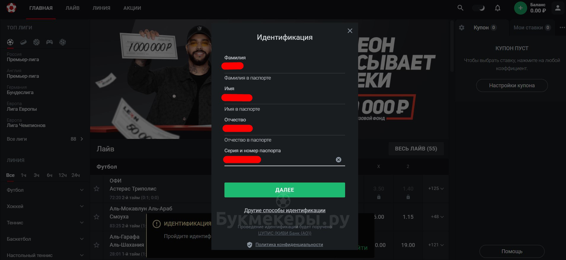This screenshot has height=260, width=566.
Task: Expand the +125 more markets dropdown
Action: [436, 188]
